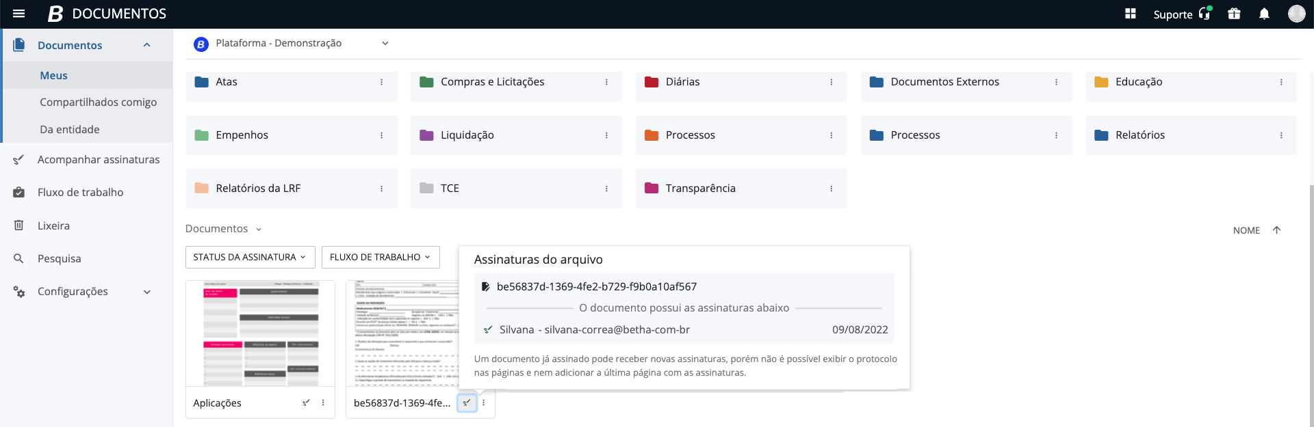Expand the FLUXO DE TRABALHO filter
The image size is (1314, 427).
click(380, 257)
